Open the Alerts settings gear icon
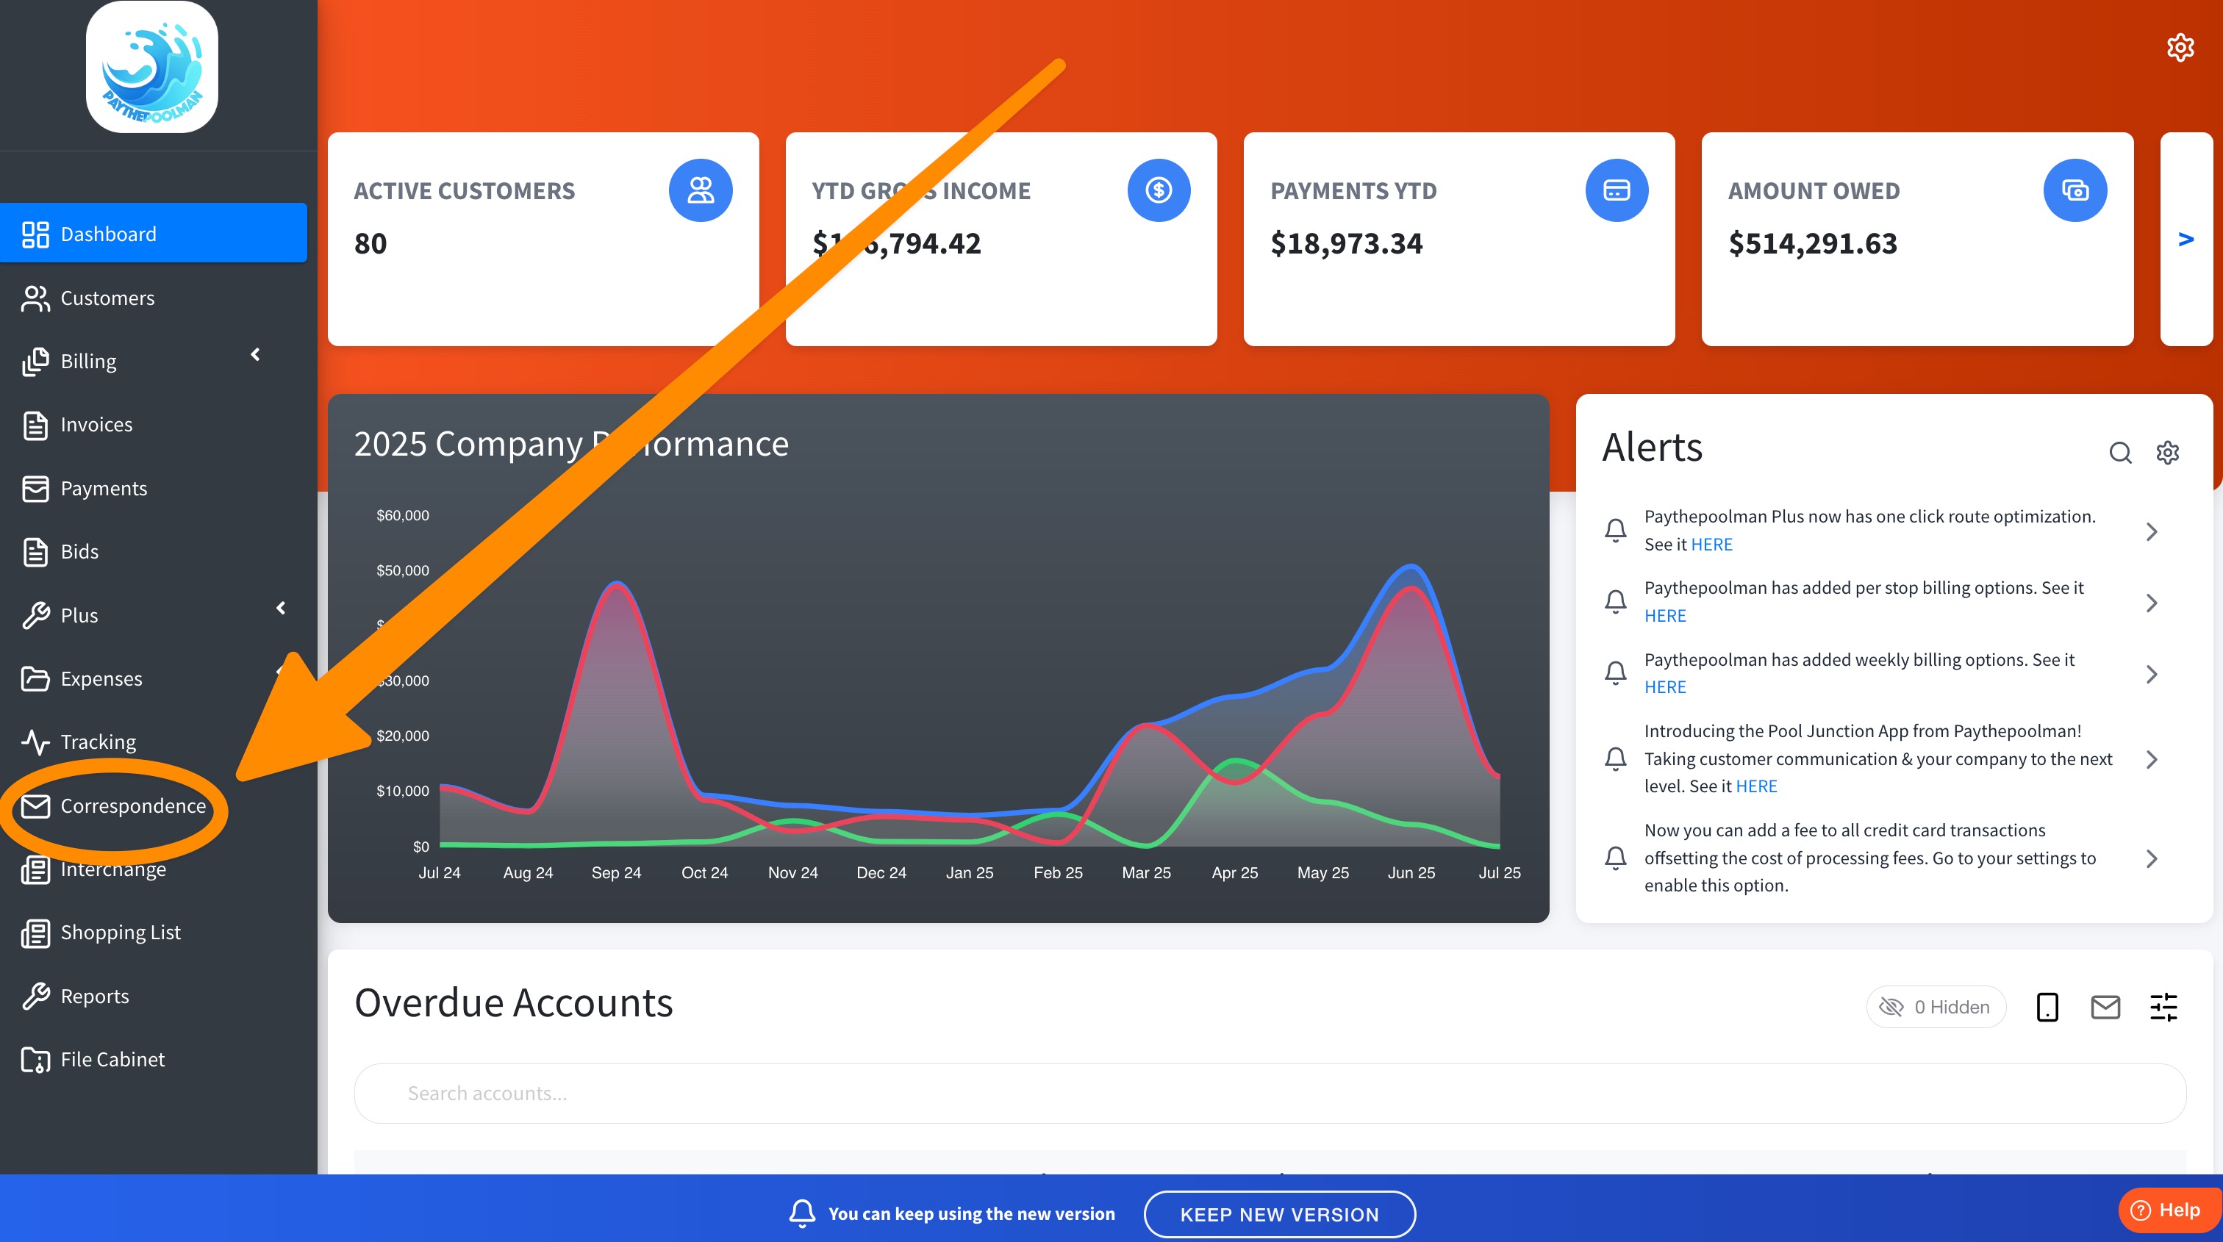Image resolution: width=2223 pixels, height=1242 pixels. 2167,452
